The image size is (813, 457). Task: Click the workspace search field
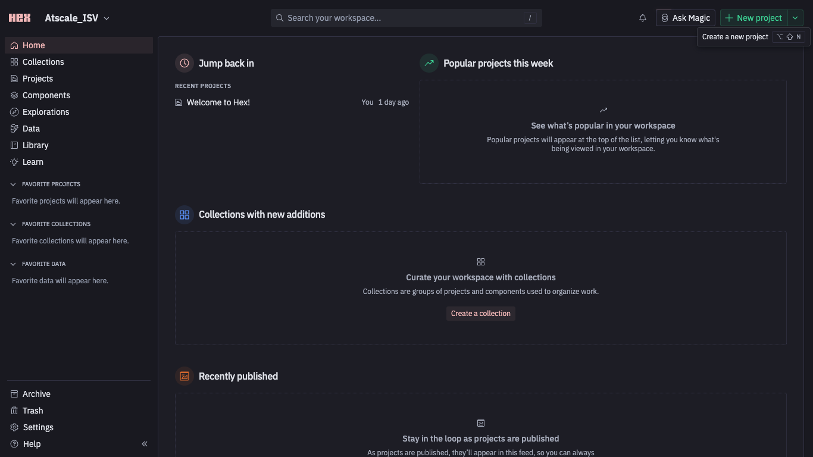(x=405, y=18)
